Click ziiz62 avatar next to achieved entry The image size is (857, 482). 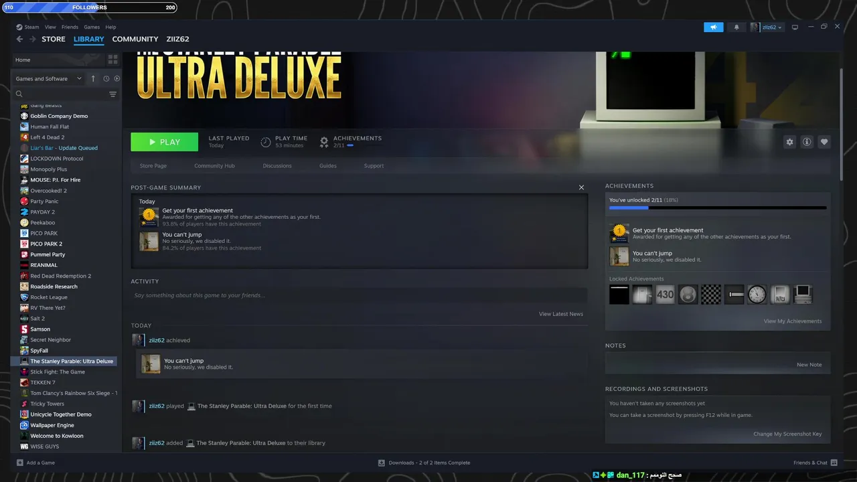point(137,340)
